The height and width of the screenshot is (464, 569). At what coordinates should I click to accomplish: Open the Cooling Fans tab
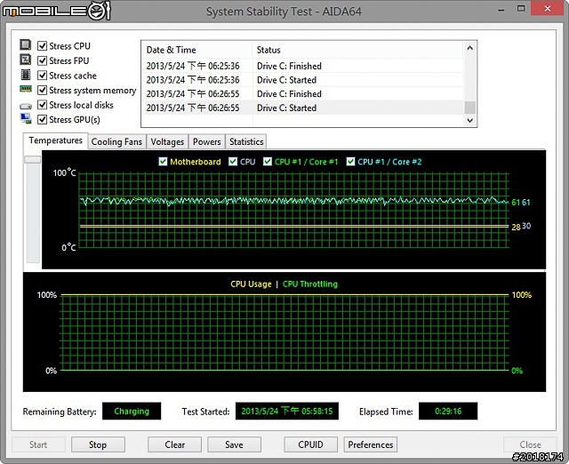pos(116,141)
